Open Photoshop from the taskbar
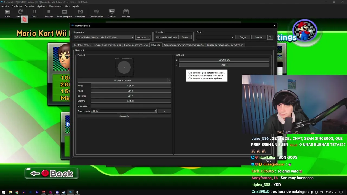The width and height of the screenshot is (347, 195). click(x=30, y=192)
